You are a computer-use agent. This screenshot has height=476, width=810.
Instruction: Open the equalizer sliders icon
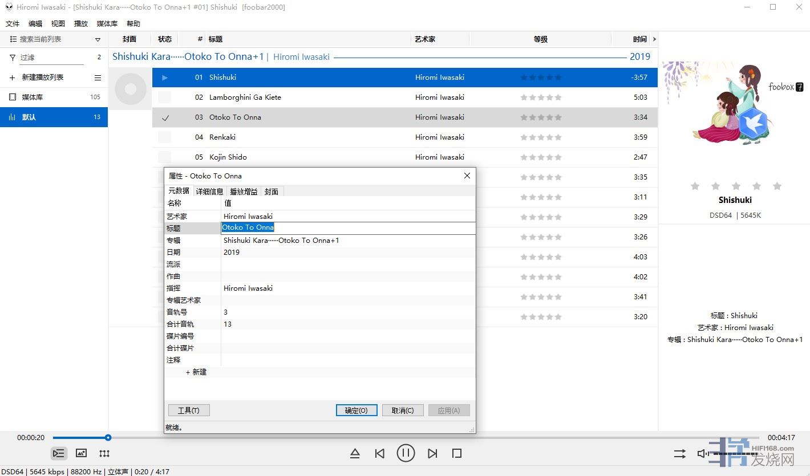(x=104, y=453)
